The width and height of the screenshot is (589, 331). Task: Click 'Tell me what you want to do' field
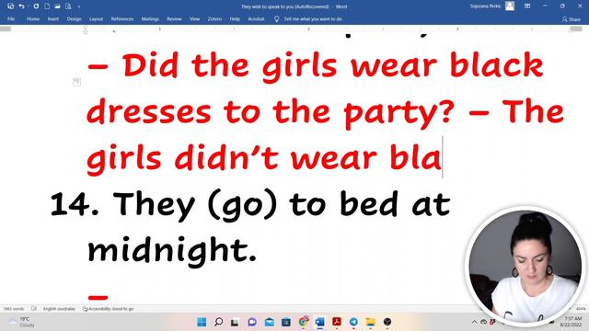pos(313,18)
